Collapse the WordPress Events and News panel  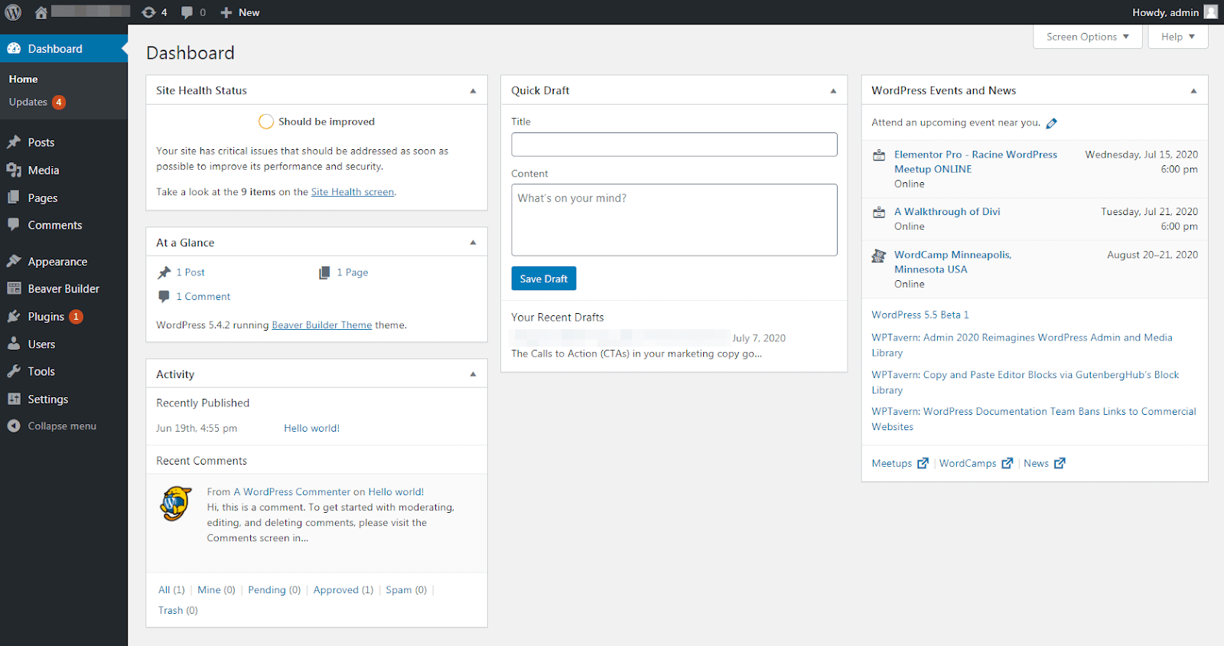pyautogui.click(x=1193, y=91)
